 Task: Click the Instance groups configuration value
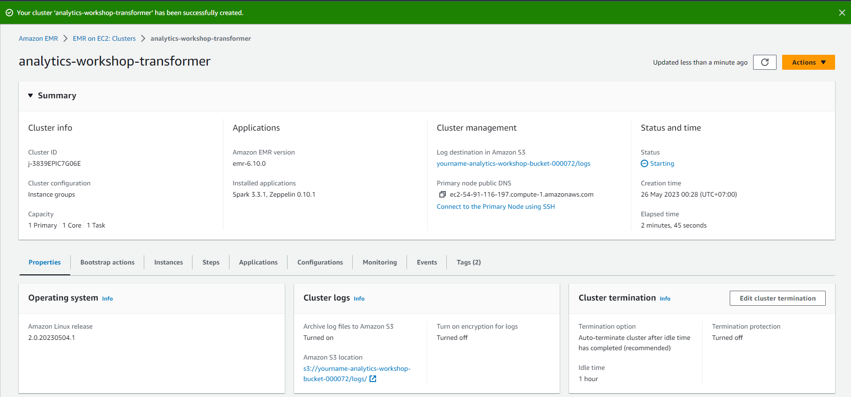[x=52, y=194]
